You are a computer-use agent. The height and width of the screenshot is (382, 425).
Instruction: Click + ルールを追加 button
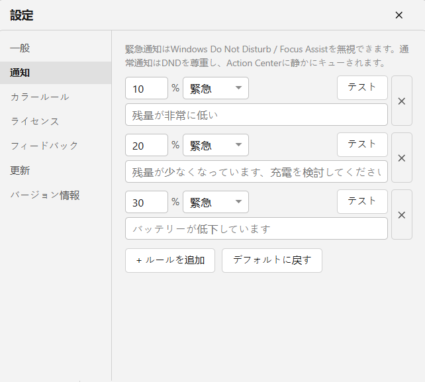pos(170,261)
